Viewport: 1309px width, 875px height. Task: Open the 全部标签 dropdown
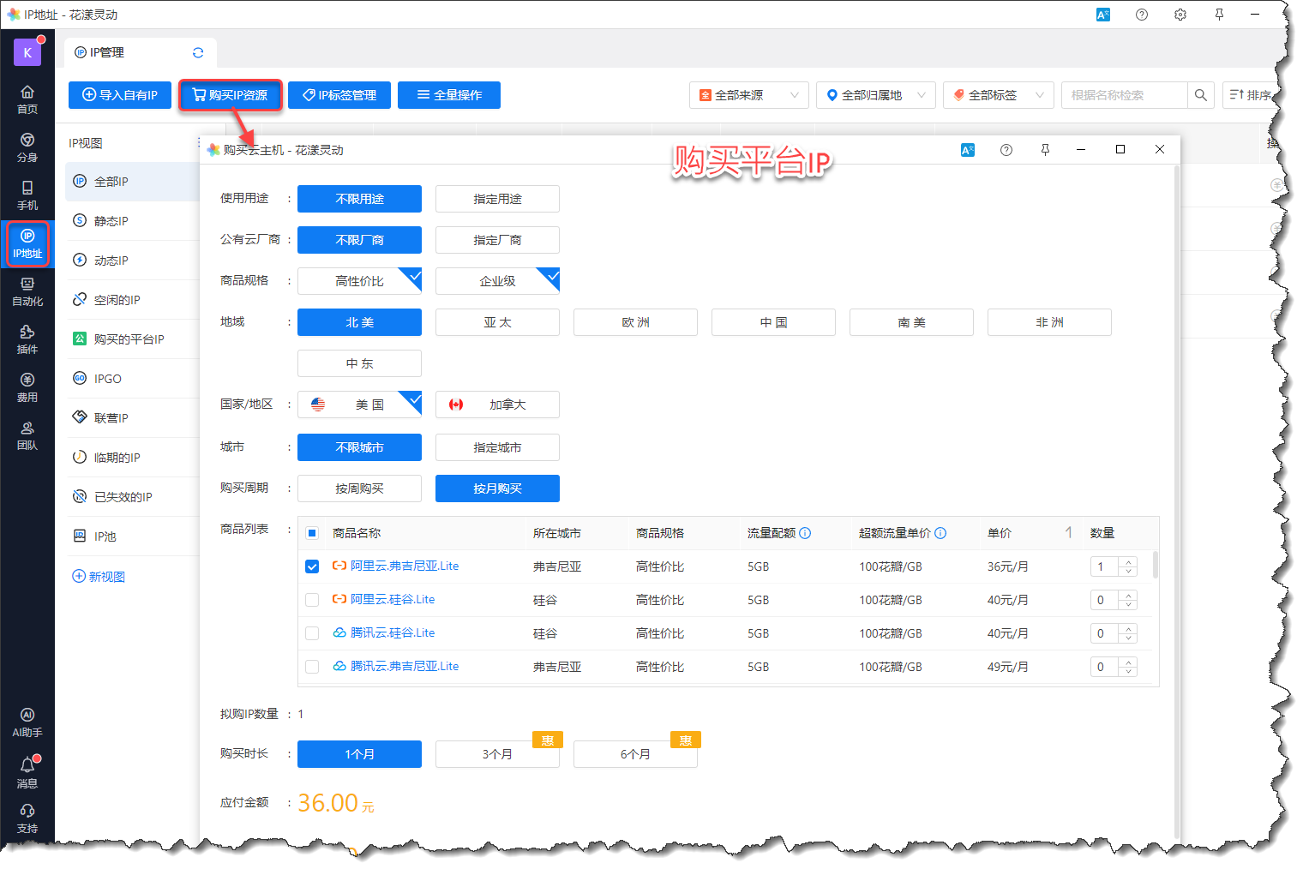999,95
